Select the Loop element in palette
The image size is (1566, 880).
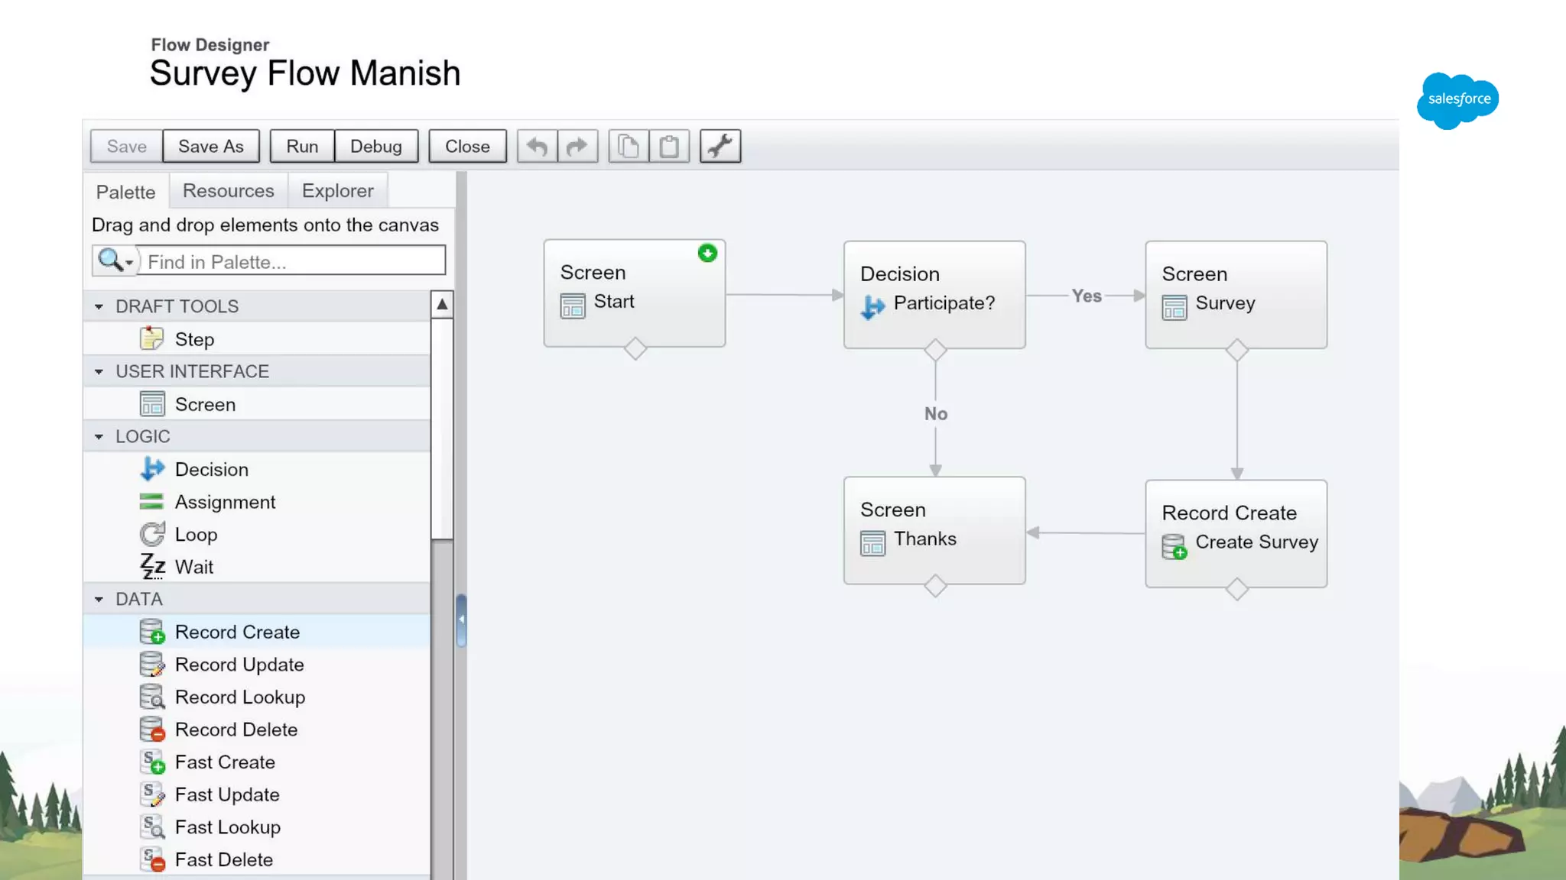[196, 535]
